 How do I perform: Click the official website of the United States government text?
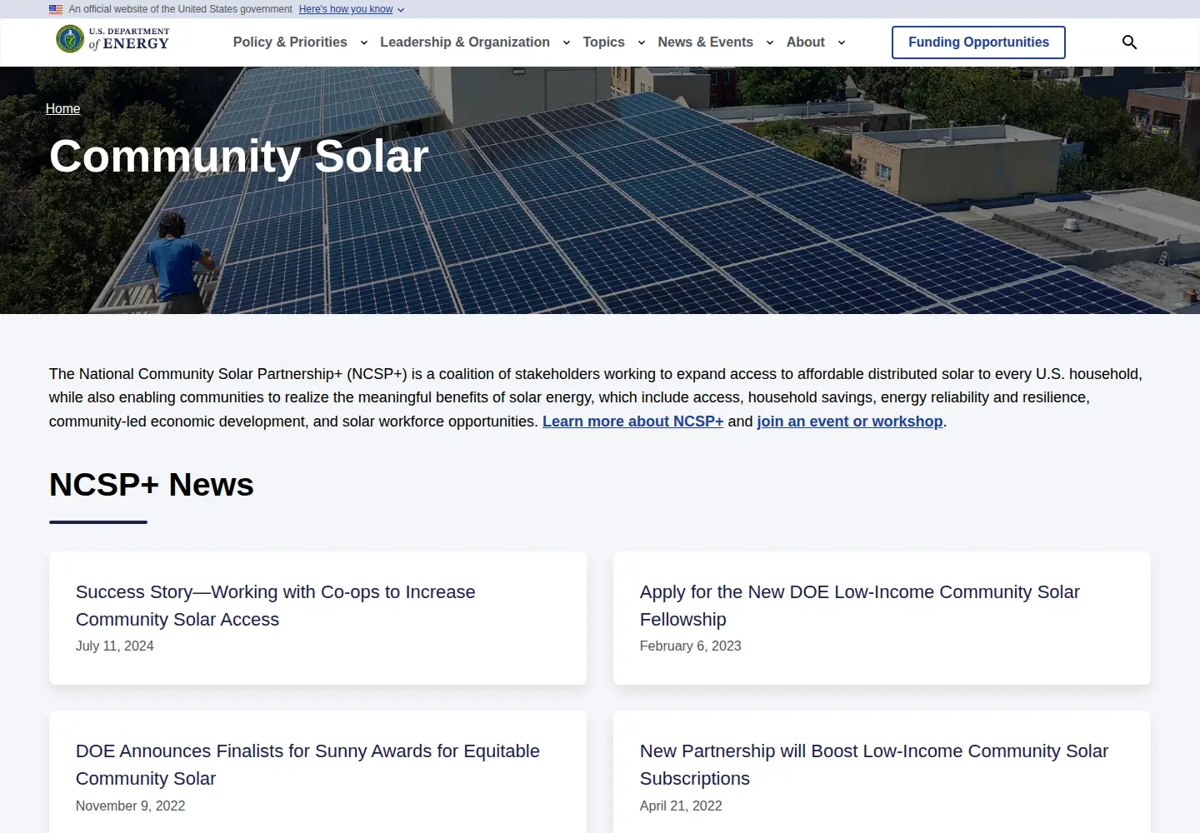click(181, 10)
